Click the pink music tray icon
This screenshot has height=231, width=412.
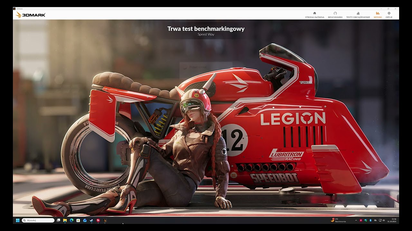pyautogui.click(x=361, y=220)
